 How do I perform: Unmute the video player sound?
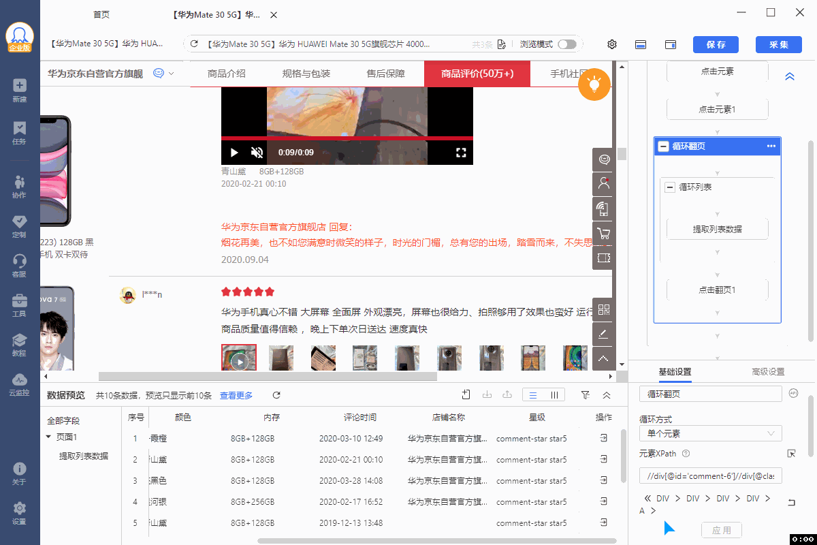(257, 153)
